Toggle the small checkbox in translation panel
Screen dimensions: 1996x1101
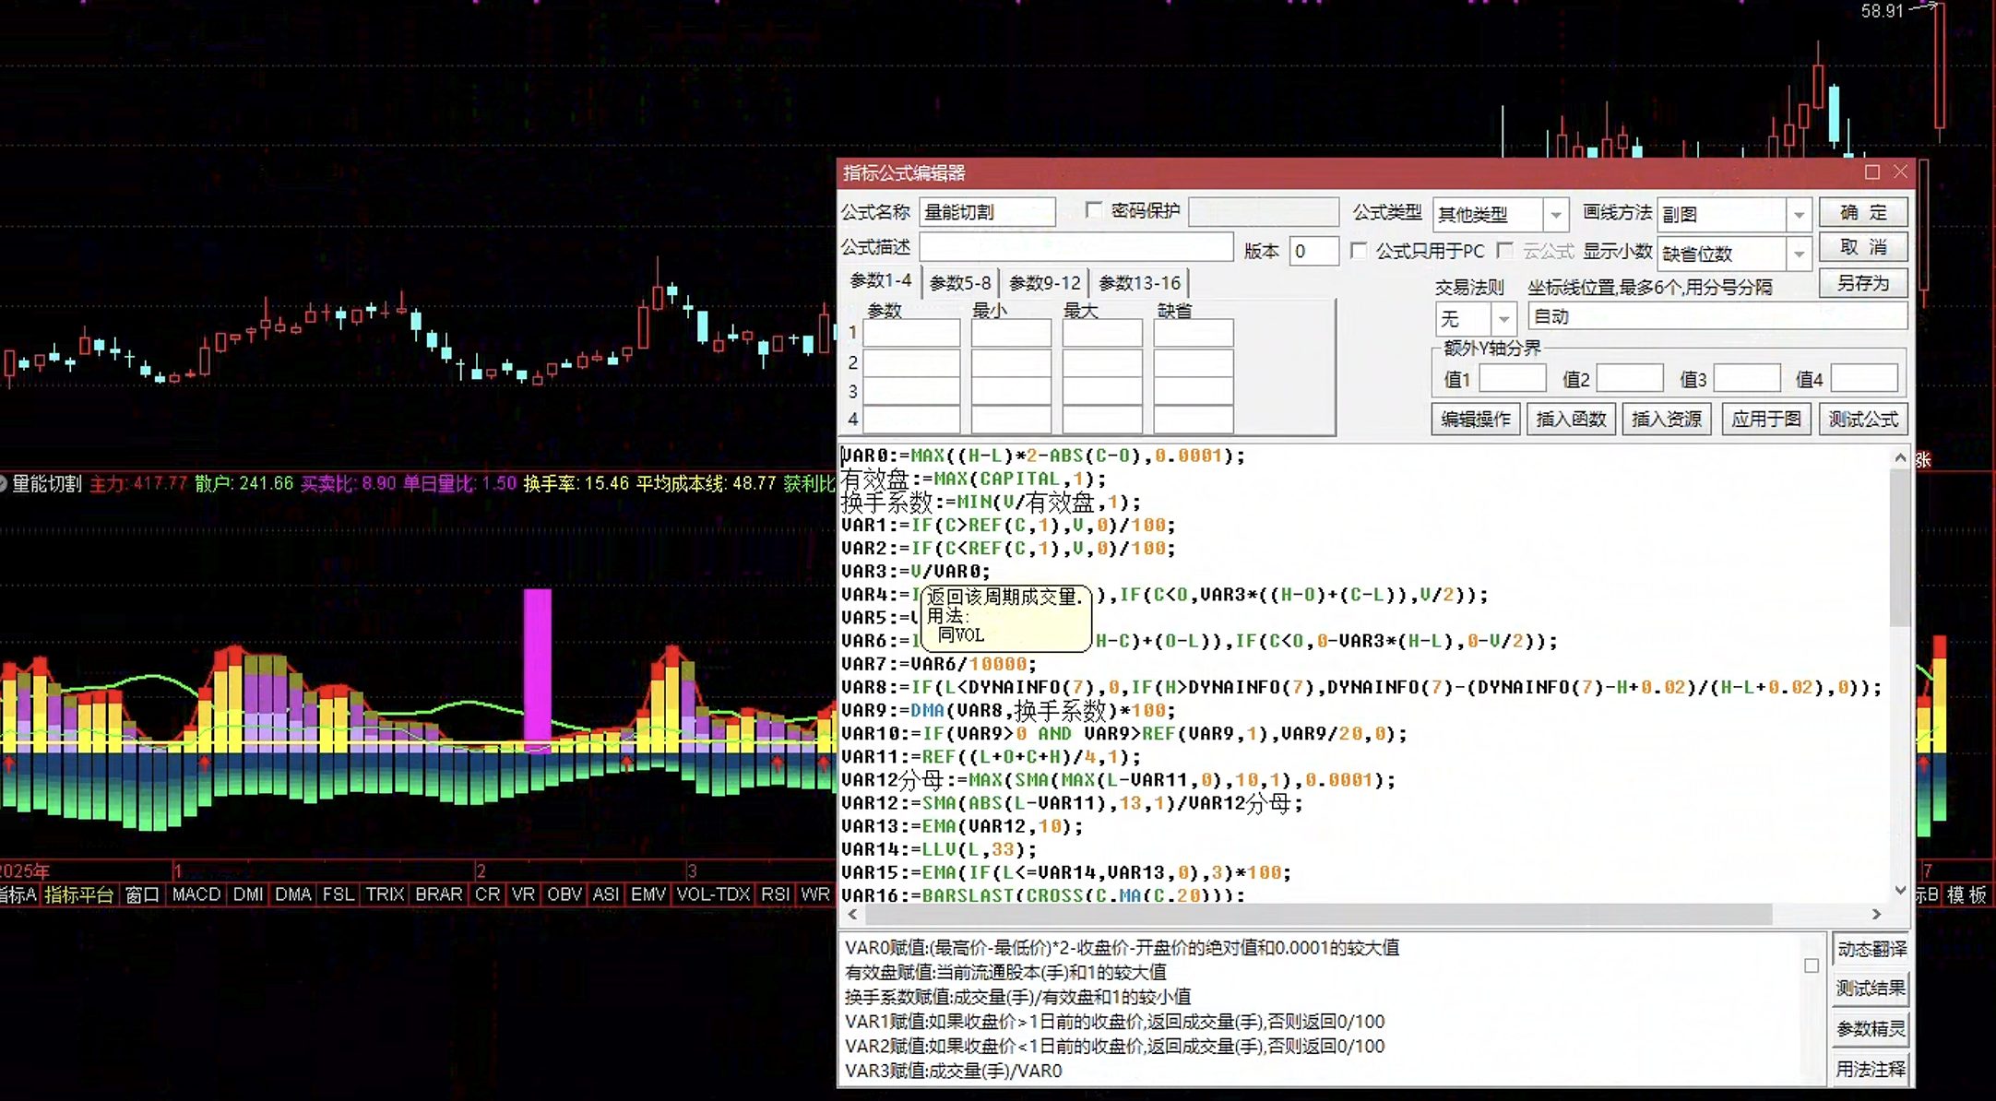point(1812,965)
